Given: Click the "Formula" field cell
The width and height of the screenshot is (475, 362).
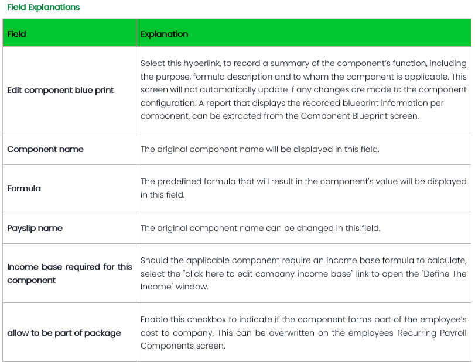Looking at the screenshot, I should (24, 188).
